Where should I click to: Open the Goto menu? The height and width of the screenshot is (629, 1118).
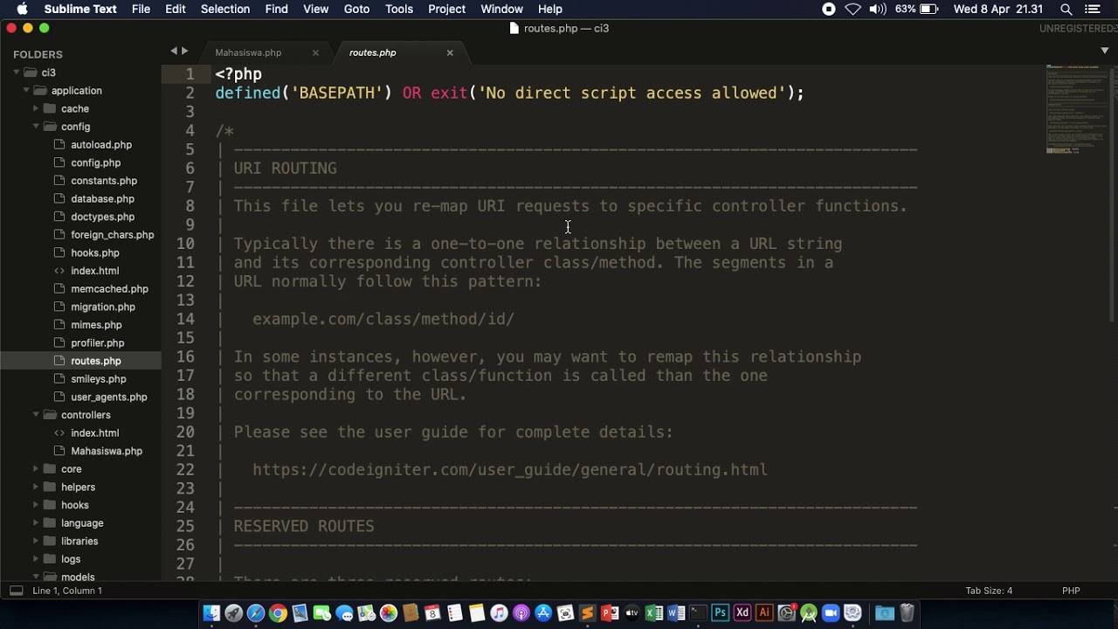(x=356, y=9)
